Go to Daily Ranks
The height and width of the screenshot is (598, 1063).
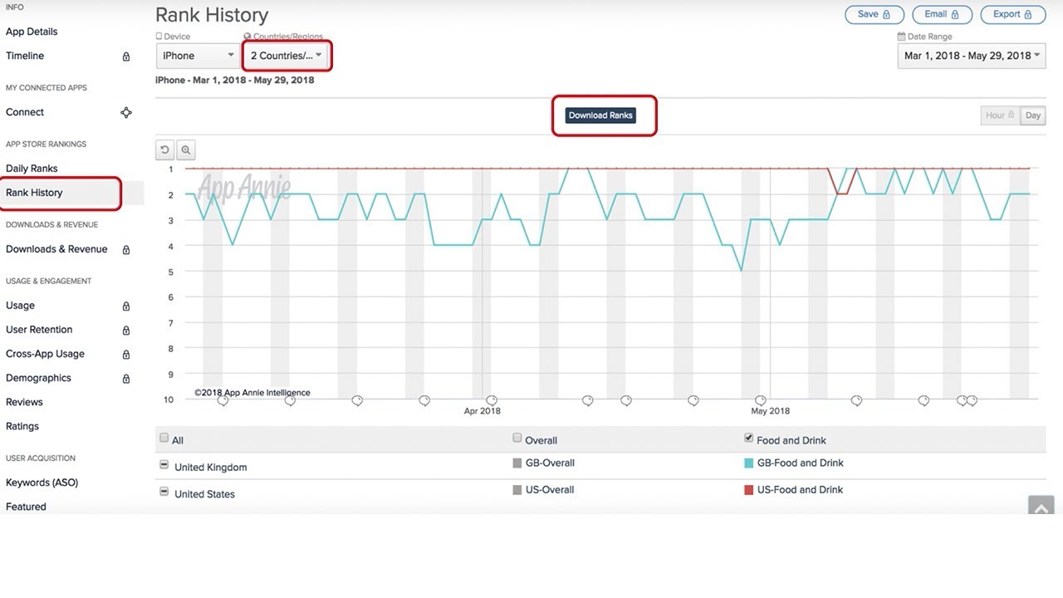(x=32, y=169)
